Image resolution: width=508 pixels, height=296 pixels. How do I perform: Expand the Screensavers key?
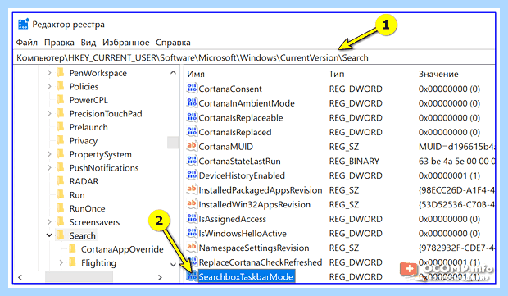click(49, 222)
